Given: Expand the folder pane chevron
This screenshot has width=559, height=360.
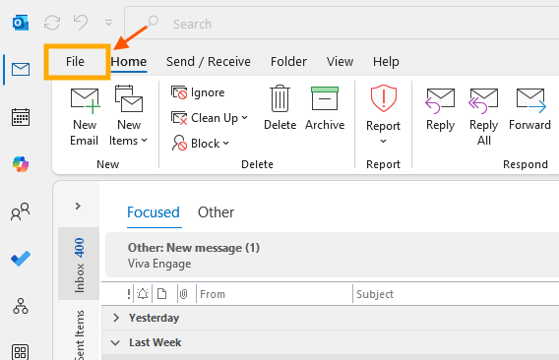Looking at the screenshot, I should click(78, 206).
